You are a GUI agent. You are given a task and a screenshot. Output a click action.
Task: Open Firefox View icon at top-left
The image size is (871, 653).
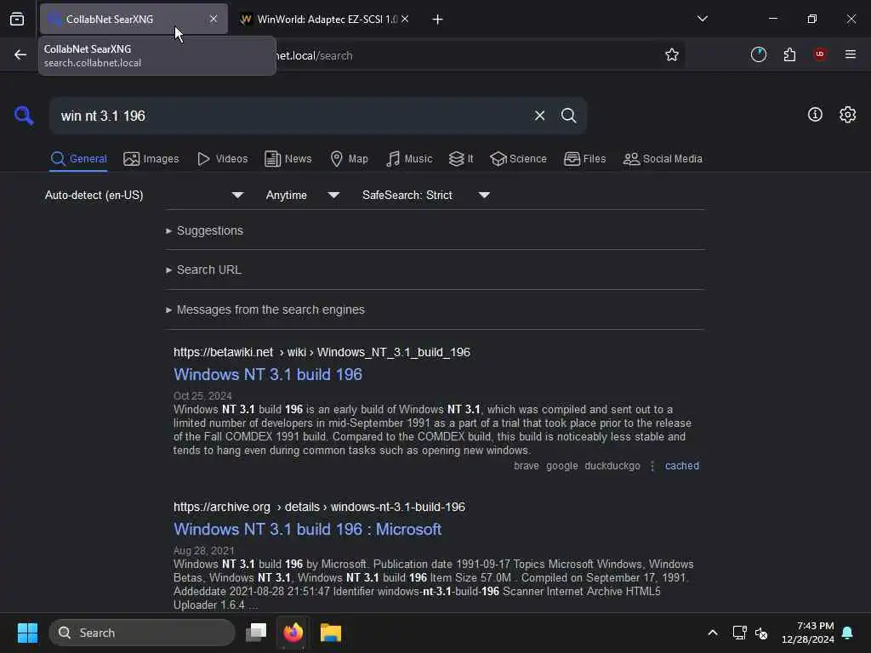tap(17, 20)
